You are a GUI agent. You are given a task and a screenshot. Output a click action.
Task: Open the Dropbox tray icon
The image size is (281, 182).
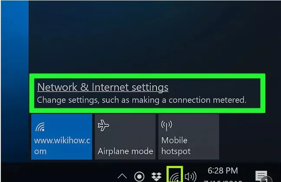click(156, 177)
